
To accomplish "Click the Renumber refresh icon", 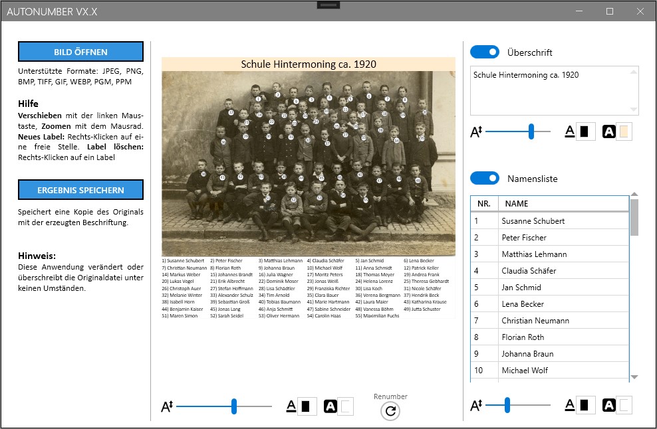I will [390, 411].
